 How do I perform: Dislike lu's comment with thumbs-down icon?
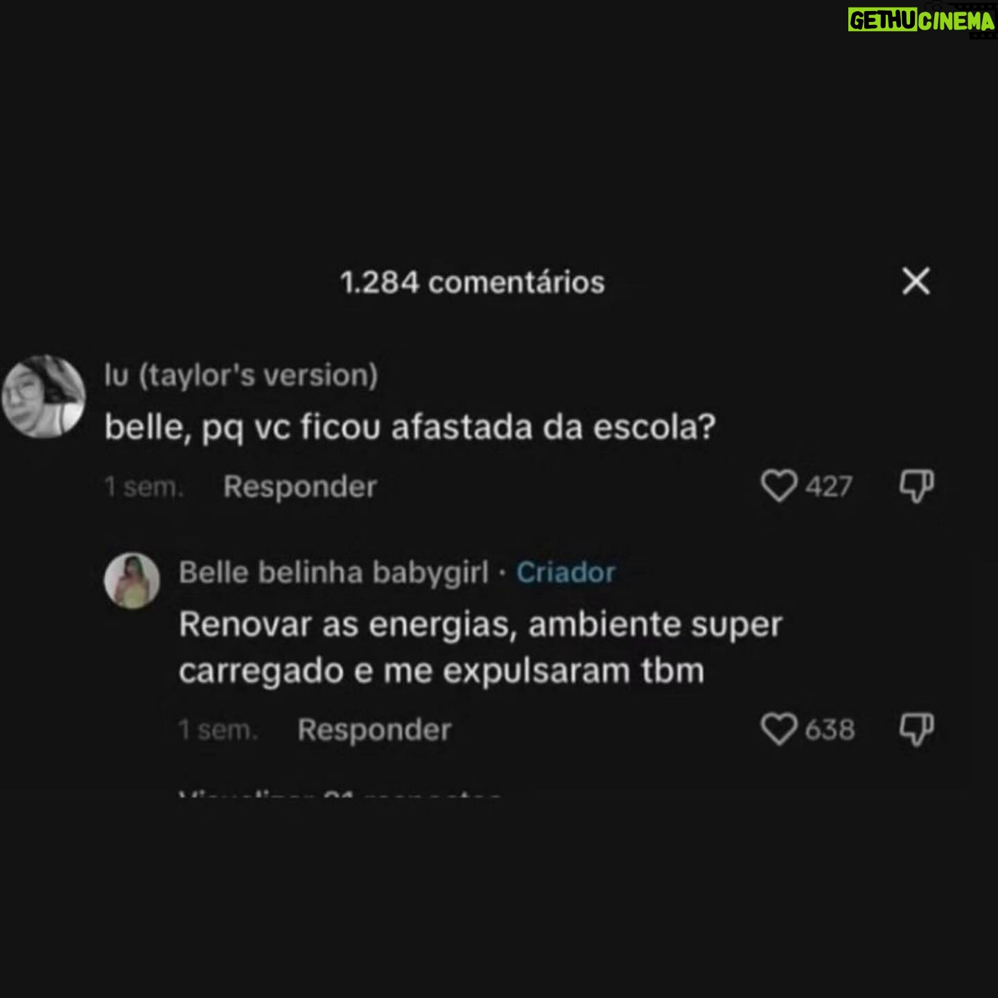(916, 486)
